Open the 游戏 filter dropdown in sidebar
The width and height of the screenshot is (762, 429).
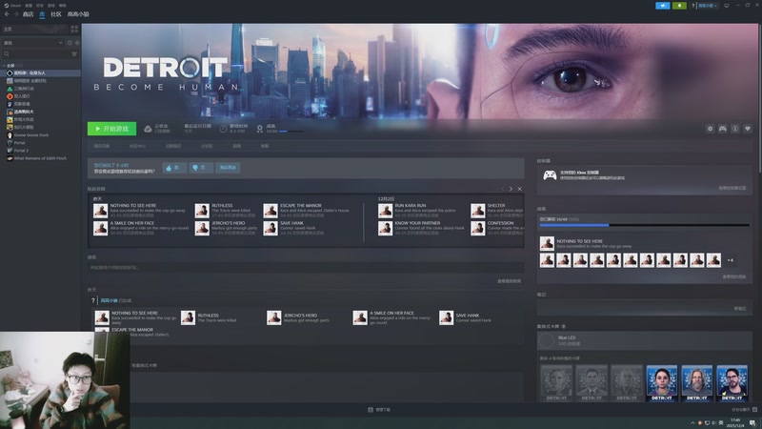tap(32, 43)
